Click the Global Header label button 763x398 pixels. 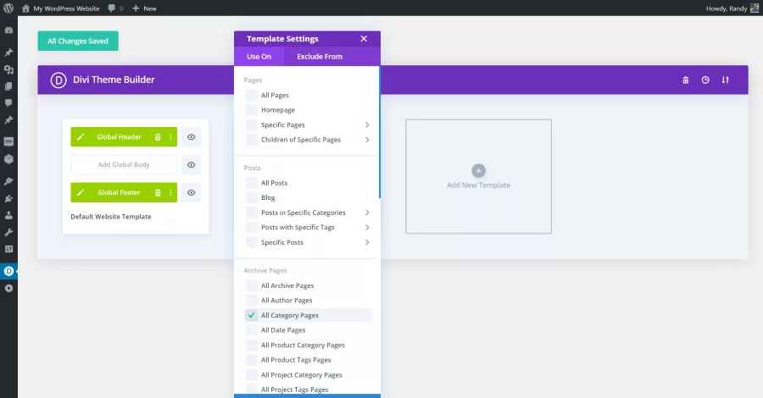[119, 137]
